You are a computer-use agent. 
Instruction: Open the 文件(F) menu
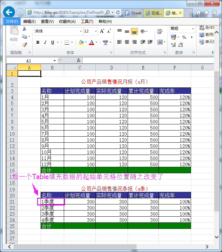pos(12,21)
